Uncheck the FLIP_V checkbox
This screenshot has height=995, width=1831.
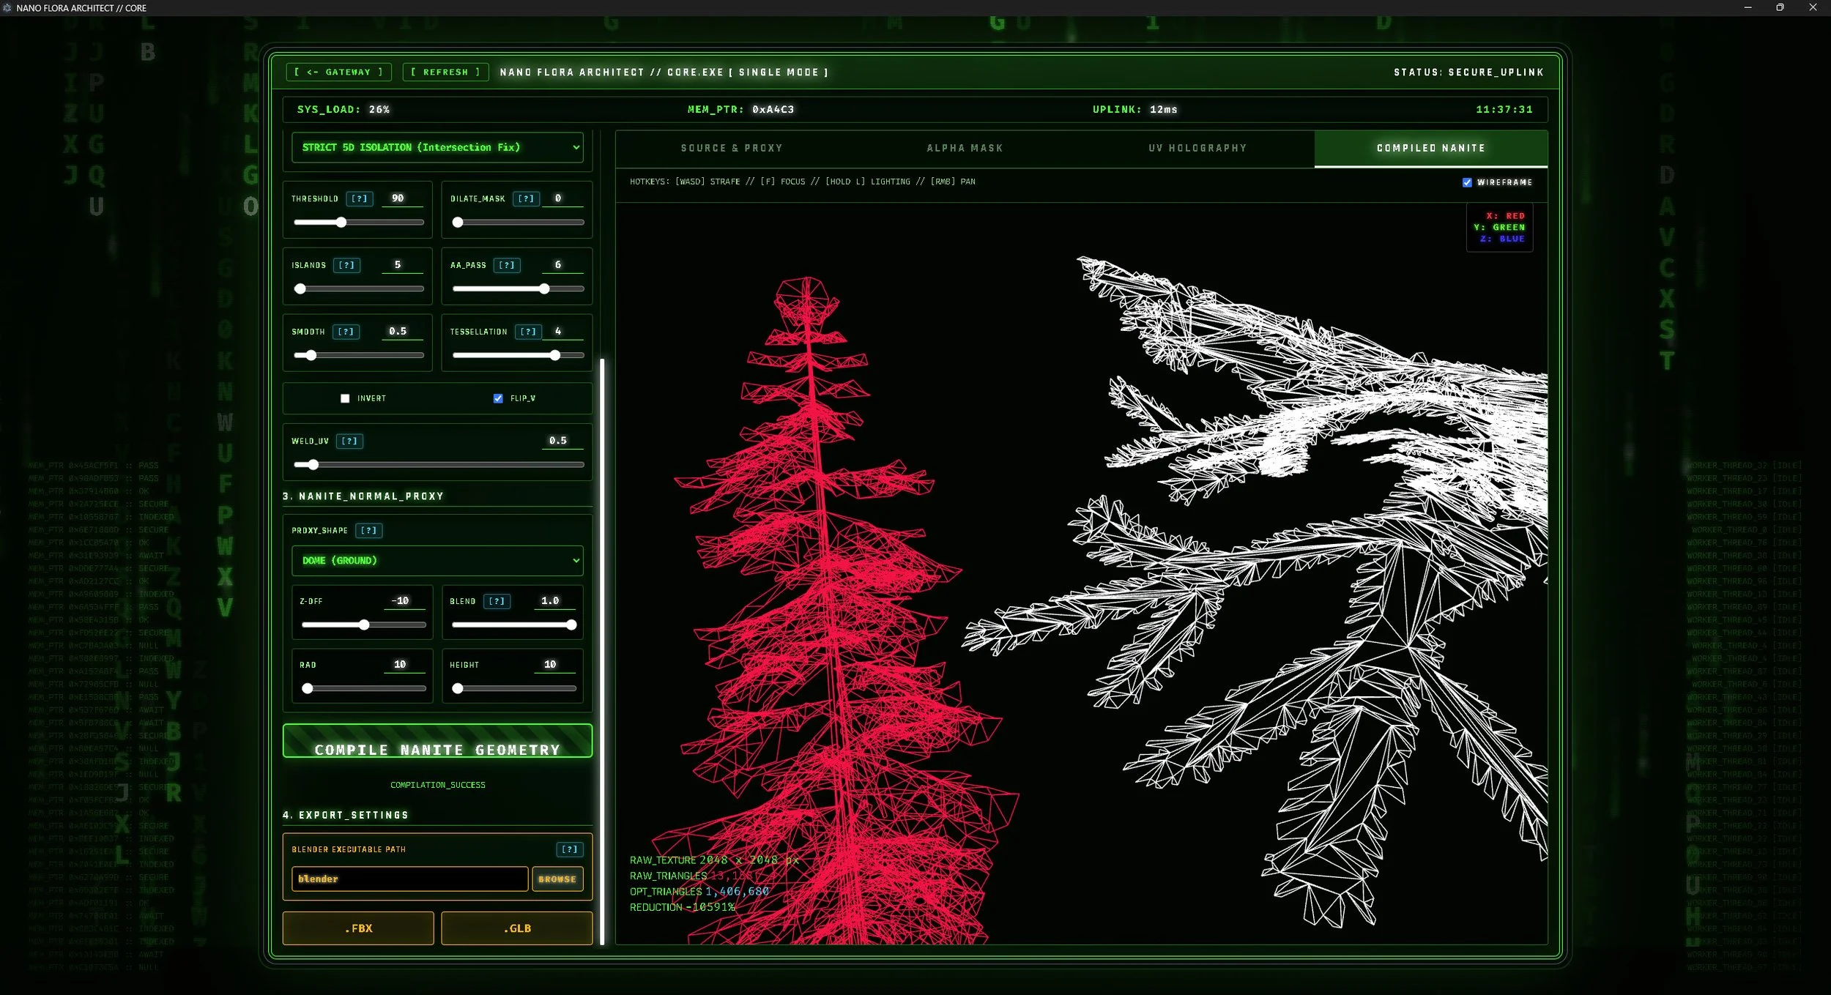click(498, 398)
